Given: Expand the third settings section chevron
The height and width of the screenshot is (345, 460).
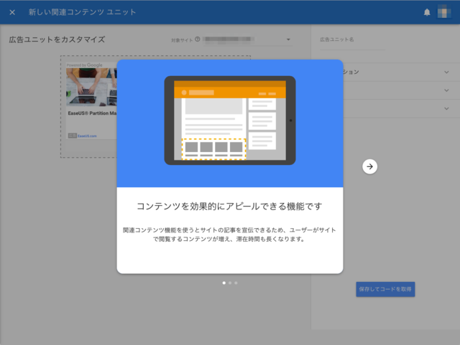Looking at the screenshot, I should point(446,108).
